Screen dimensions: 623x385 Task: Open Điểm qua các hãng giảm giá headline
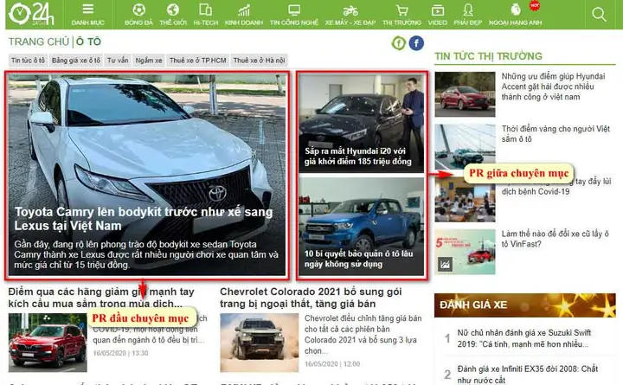pos(101,298)
